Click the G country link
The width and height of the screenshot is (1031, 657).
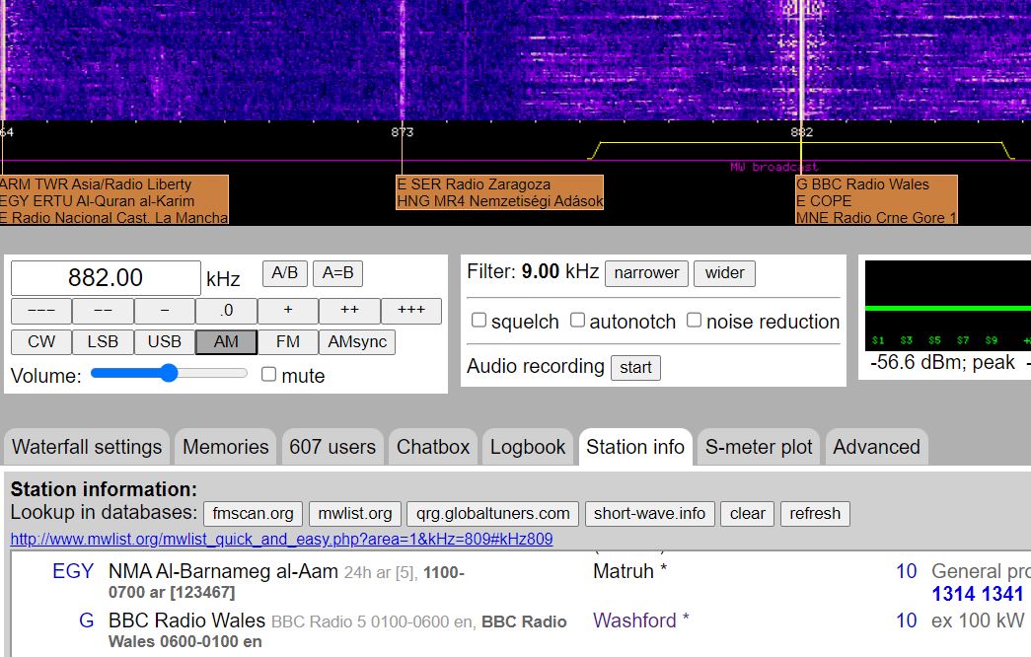point(86,620)
